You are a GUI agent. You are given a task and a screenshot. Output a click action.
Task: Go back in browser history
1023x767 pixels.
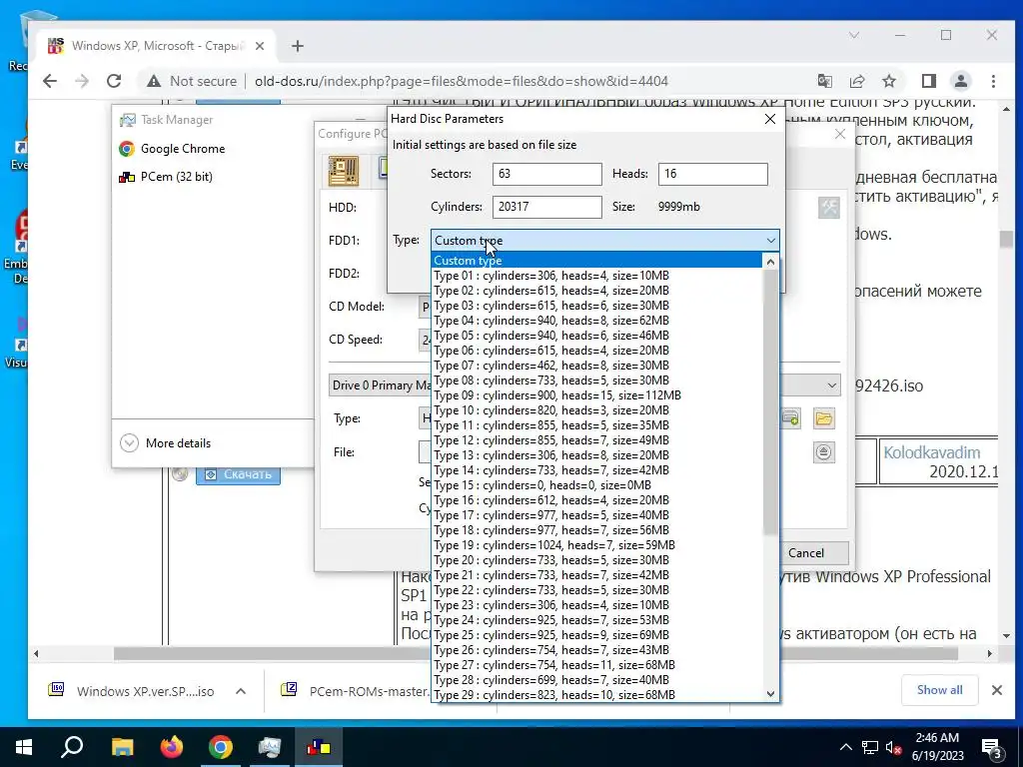50,81
